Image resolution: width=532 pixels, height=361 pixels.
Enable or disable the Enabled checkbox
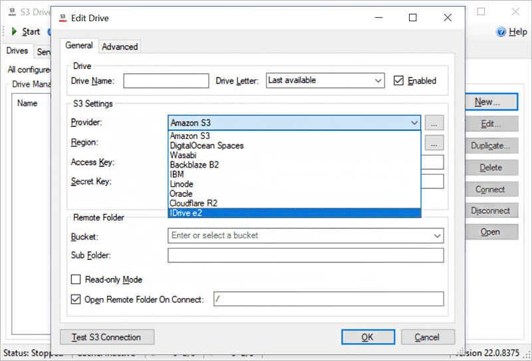tap(398, 80)
